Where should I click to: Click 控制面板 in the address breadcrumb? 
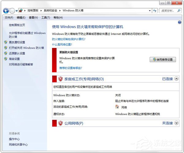click(33, 10)
